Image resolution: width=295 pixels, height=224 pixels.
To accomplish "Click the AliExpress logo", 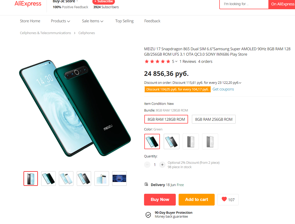I will click(28, 3).
